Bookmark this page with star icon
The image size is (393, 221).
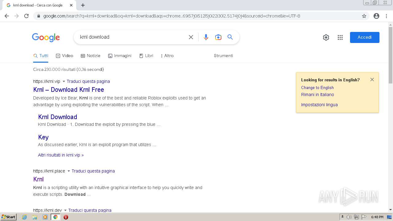[x=364, y=16]
